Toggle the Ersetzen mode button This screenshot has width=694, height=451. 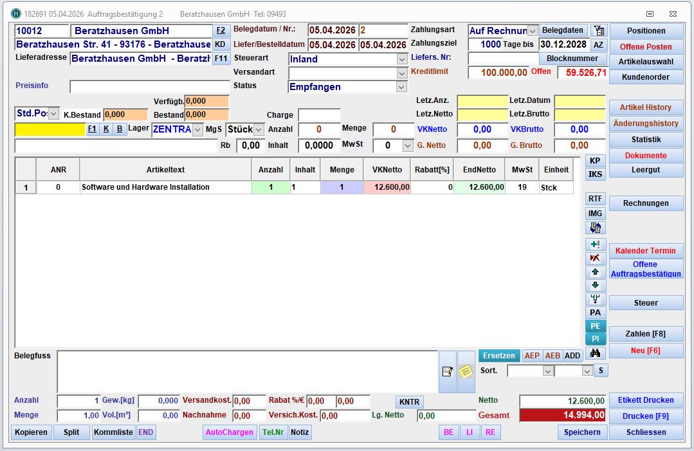pyautogui.click(x=498, y=356)
